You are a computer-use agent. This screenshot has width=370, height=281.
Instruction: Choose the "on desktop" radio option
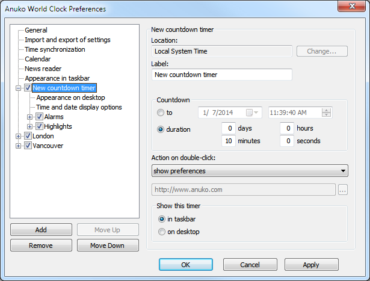point(161,232)
